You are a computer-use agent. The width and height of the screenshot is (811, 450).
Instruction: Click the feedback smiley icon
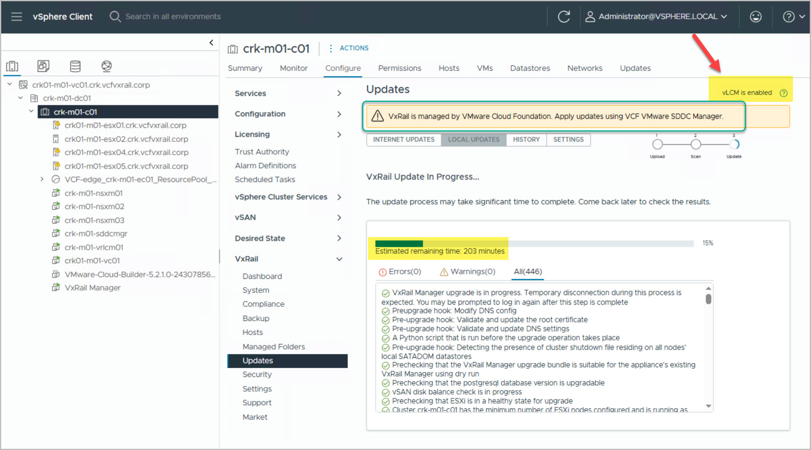(756, 16)
